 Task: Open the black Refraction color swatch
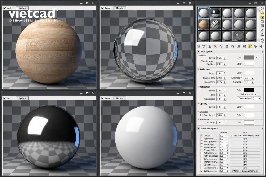[249, 90]
